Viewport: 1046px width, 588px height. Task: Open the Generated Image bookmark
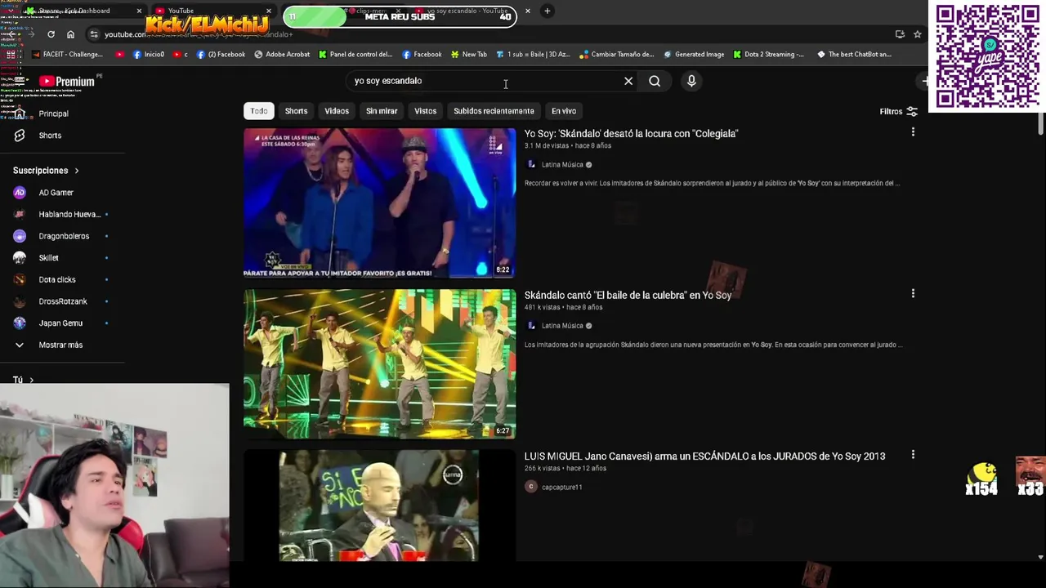[693, 55]
